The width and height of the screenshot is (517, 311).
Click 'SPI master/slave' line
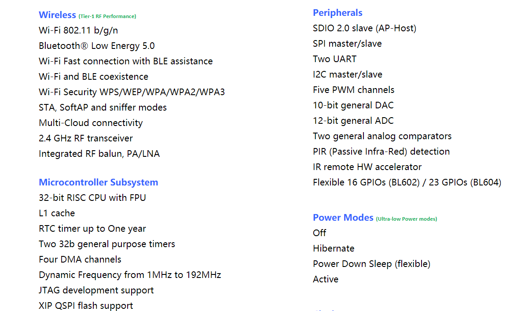[347, 44]
